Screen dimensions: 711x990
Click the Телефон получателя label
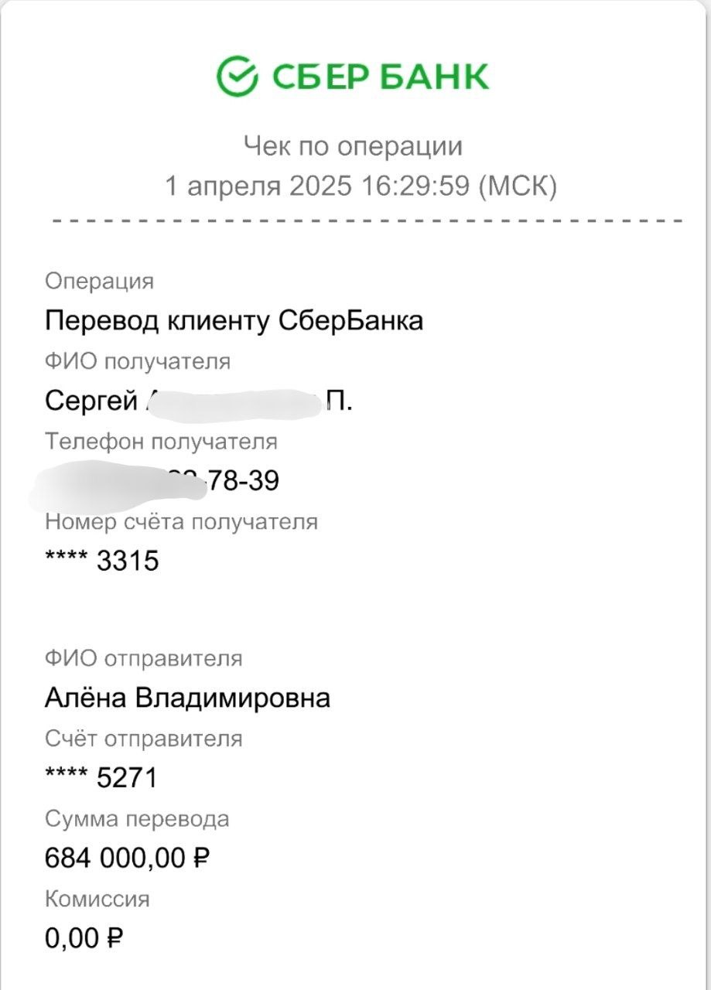tap(161, 441)
